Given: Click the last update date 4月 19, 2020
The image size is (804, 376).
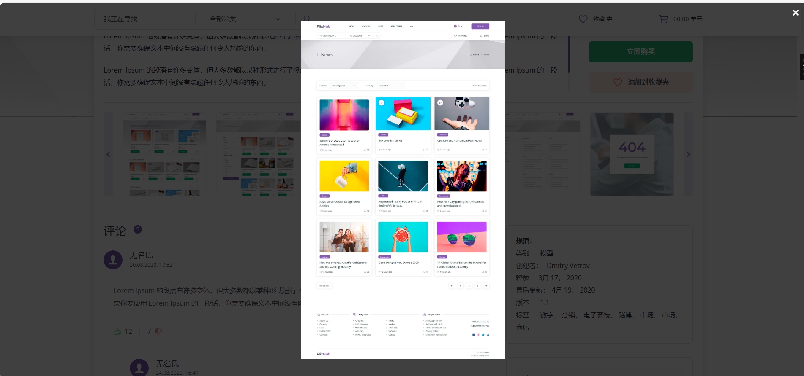Looking at the screenshot, I should [573, 290].
